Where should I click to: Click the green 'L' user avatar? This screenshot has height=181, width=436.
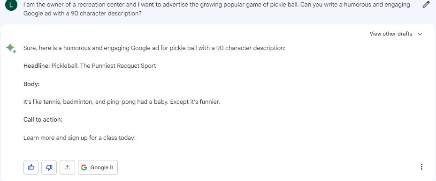tap(11, 4)
